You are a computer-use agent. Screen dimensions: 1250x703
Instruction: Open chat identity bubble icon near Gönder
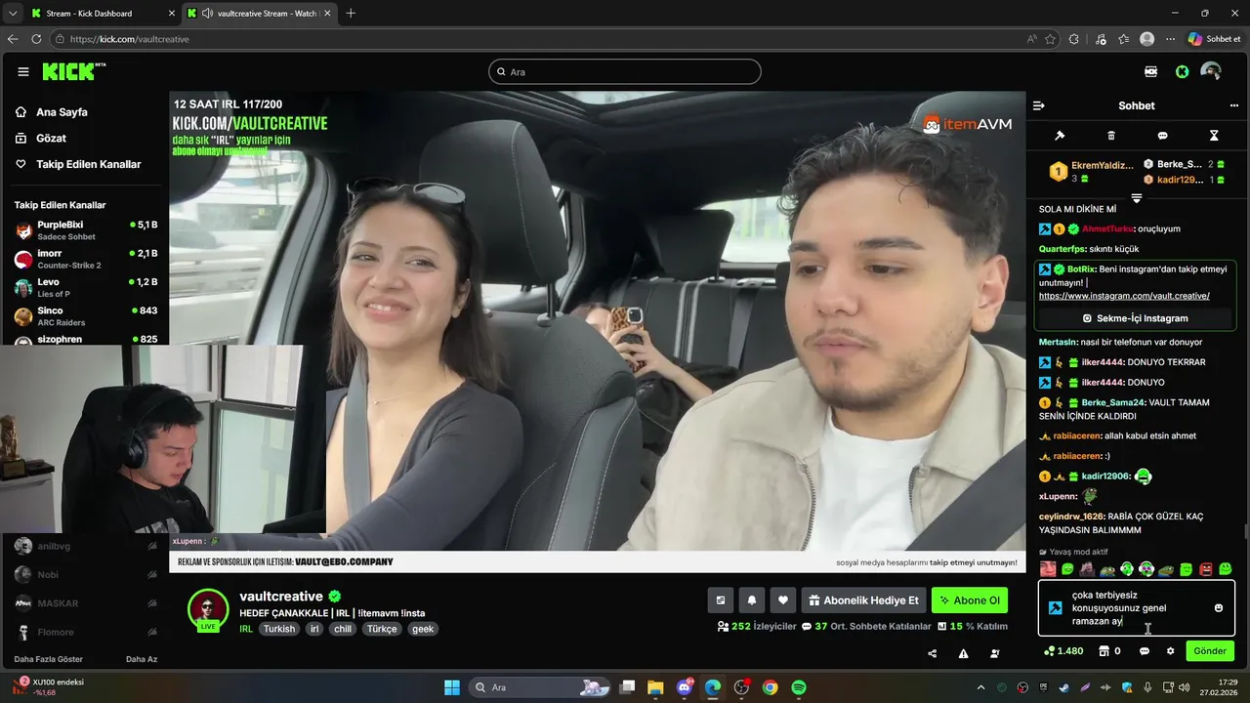click(x=1145, y=651)
